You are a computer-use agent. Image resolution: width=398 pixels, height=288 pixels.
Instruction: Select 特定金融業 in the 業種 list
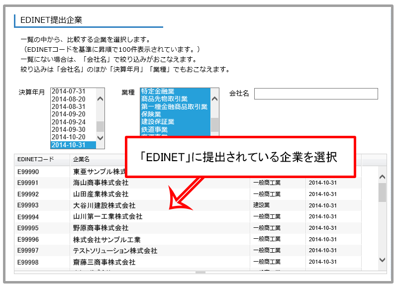(x=158, y=91)
